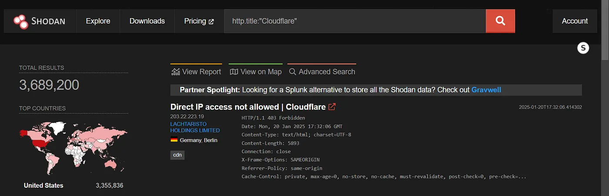The height and width of the screenshot is (196, 609).
Task: Click the 'HTTP/1.1 403 Forbidden' line
Action: [273, 118]
